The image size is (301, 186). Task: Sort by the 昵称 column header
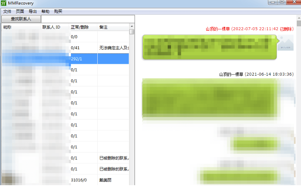point(21,27)
